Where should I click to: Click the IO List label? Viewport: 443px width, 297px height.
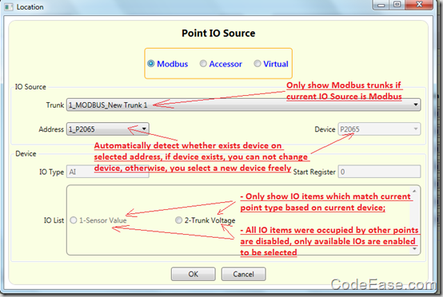(54, 220)
